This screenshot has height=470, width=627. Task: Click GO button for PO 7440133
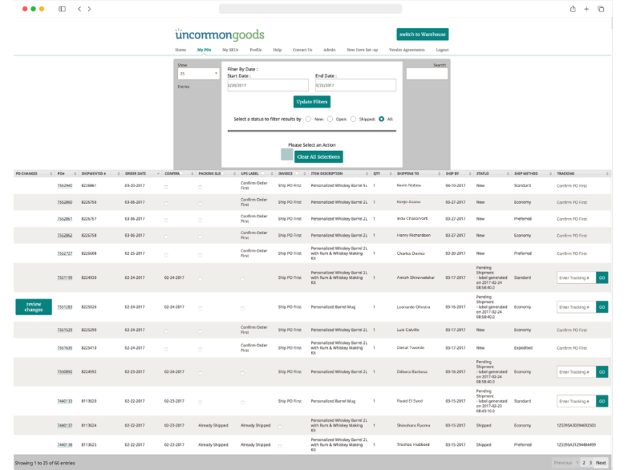point(602,401)
